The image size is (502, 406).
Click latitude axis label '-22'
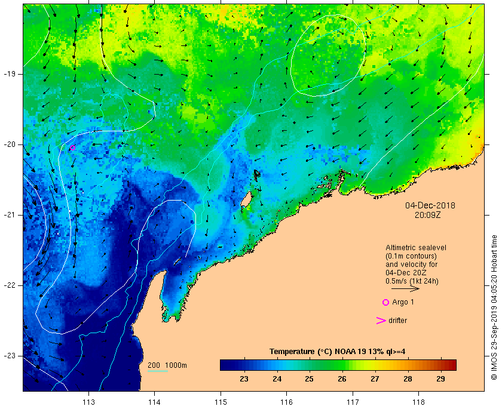pos(10,285)
